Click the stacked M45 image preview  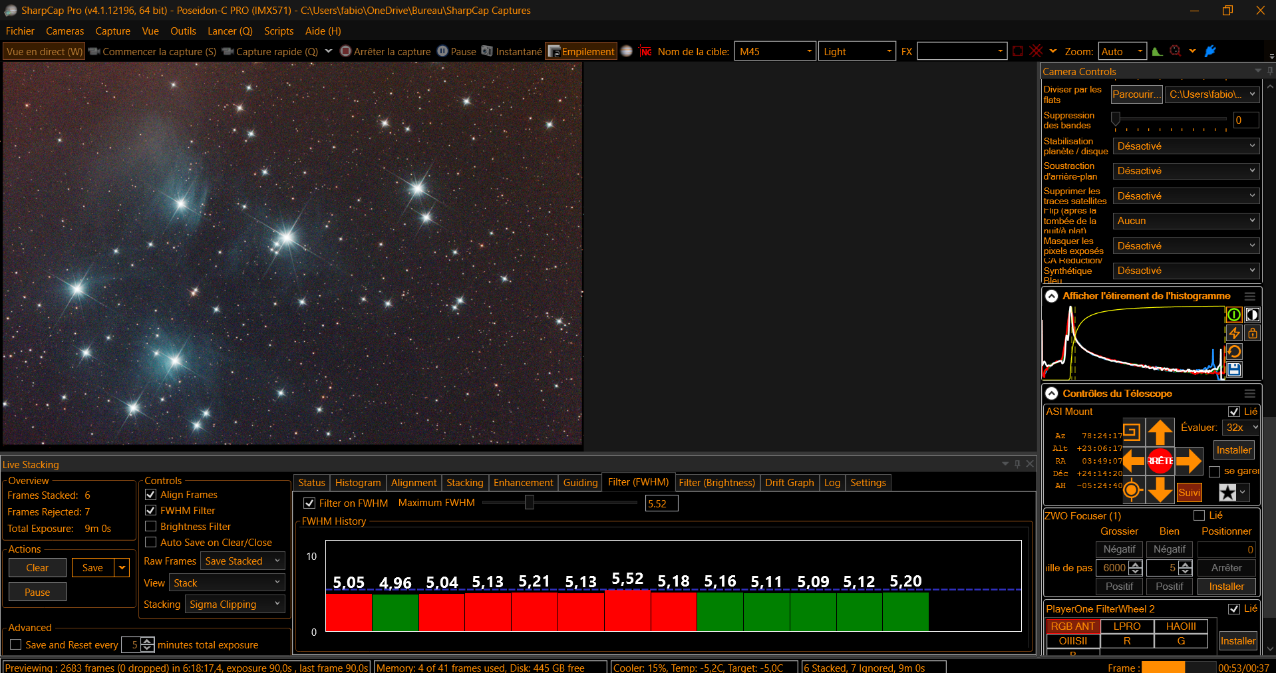point(293,254)
